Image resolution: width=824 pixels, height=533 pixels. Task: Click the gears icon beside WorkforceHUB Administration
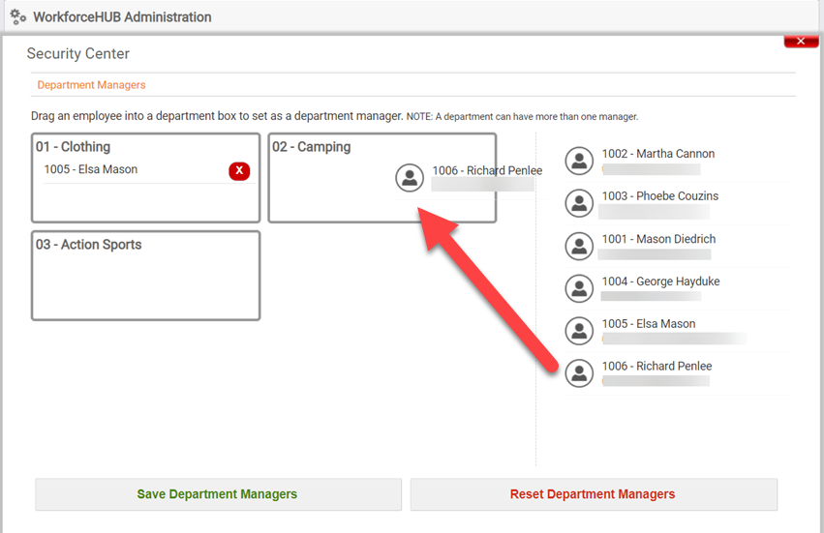(17, 16)
